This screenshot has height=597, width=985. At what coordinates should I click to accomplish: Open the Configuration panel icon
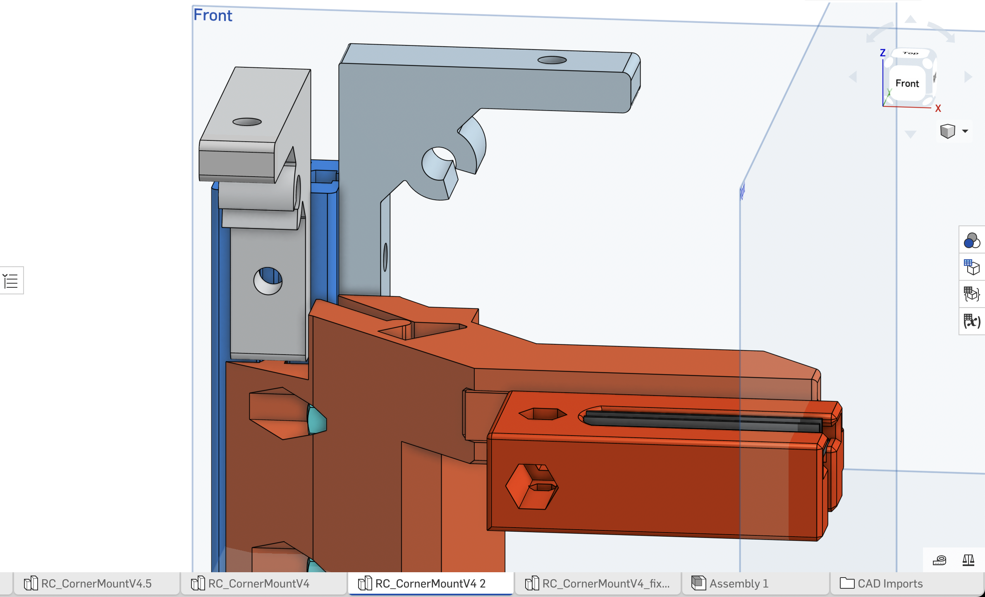[972, 267]
